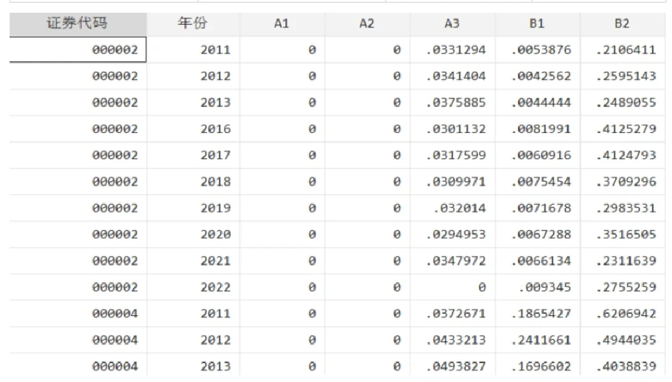The image size is (672, 382).
Task: Select year cell 2019
Action: (x=193, y=208)
